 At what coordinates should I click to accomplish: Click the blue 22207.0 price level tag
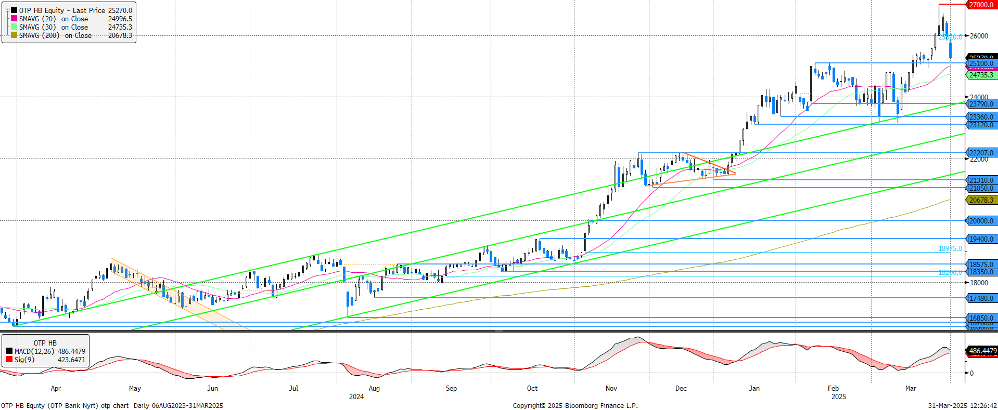coord(981,153)
